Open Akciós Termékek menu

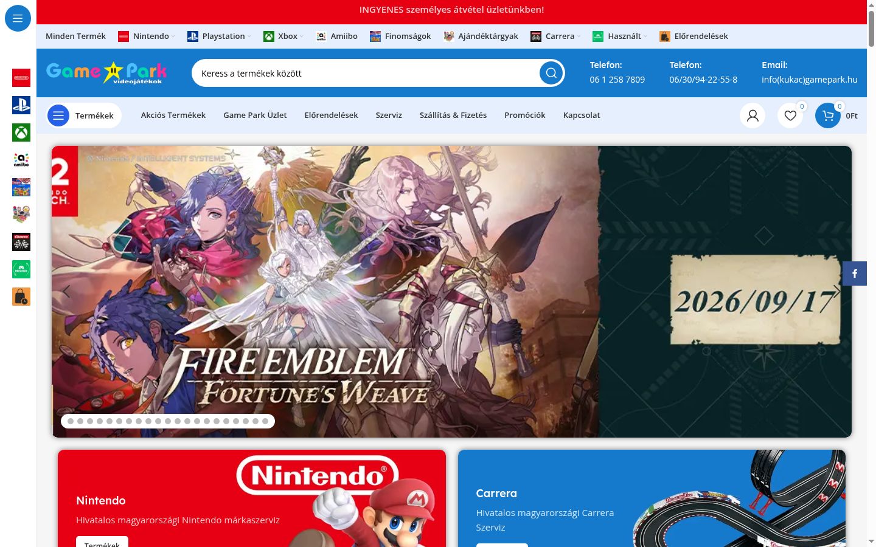[x=173, y=115]
